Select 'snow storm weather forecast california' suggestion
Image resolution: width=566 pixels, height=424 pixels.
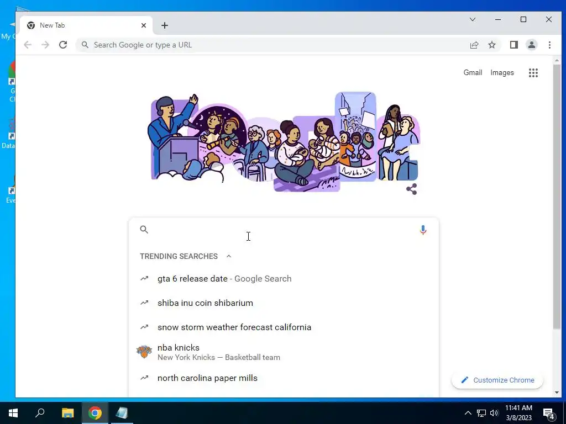284,327
